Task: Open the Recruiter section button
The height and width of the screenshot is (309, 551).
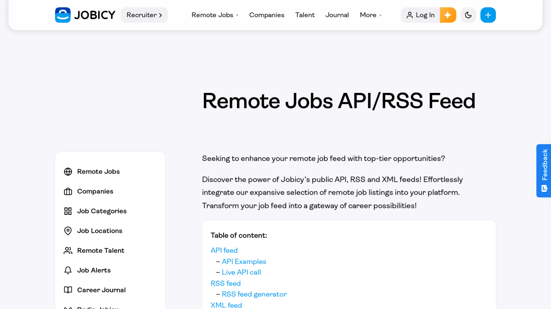Action: [144, 15]
